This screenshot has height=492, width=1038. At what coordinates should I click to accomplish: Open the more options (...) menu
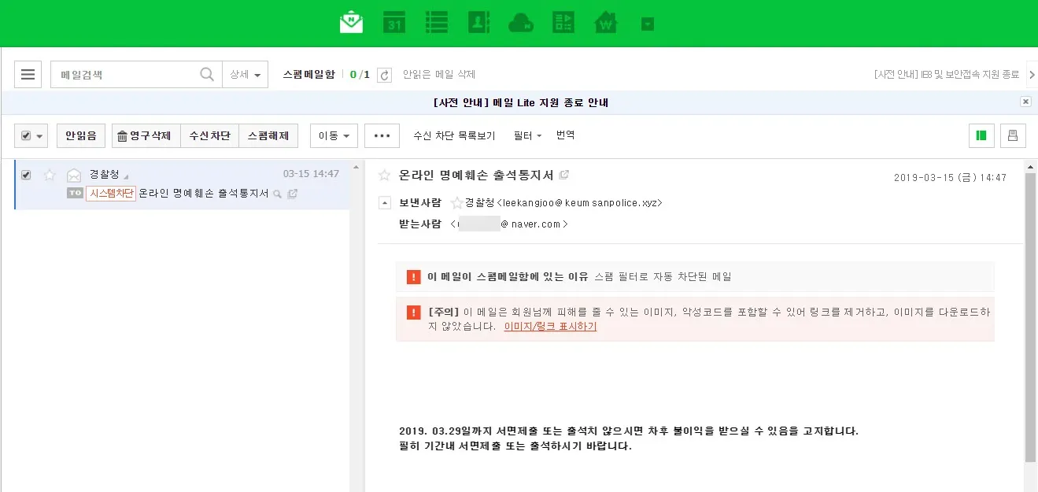tap(382, 135)
